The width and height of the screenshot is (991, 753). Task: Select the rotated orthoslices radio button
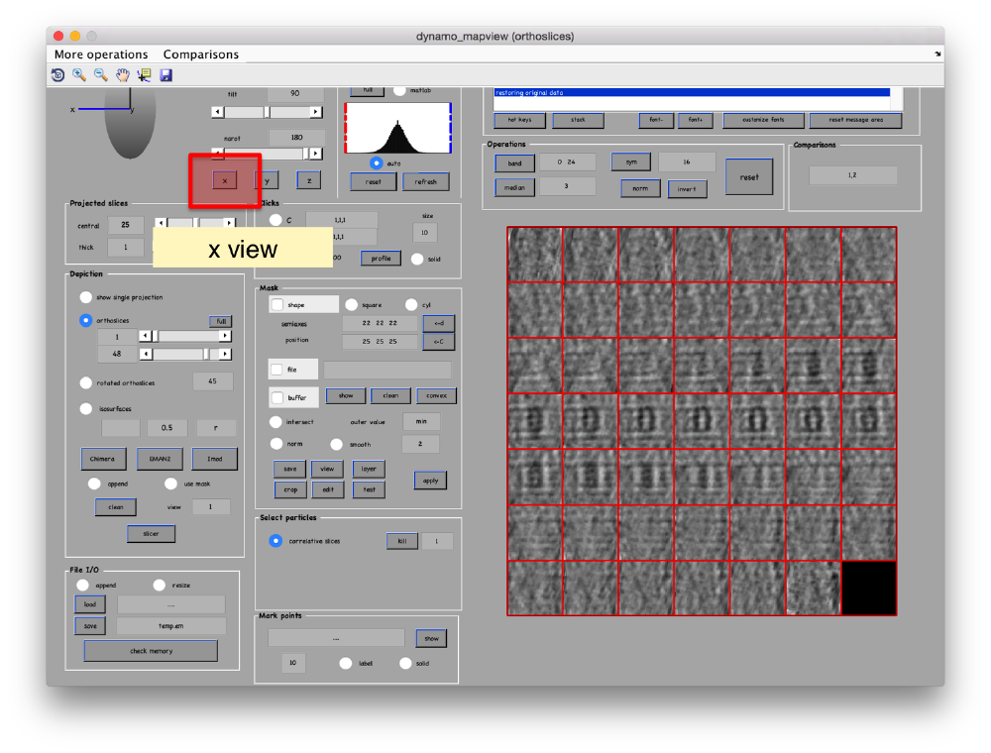[x=85, y=382]
